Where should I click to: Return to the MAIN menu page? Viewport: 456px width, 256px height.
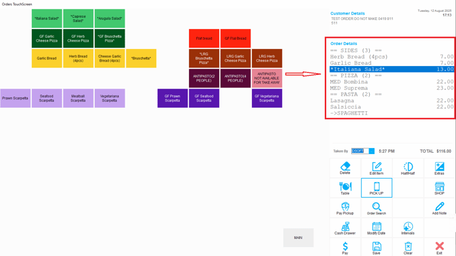[x=298, y=237]
